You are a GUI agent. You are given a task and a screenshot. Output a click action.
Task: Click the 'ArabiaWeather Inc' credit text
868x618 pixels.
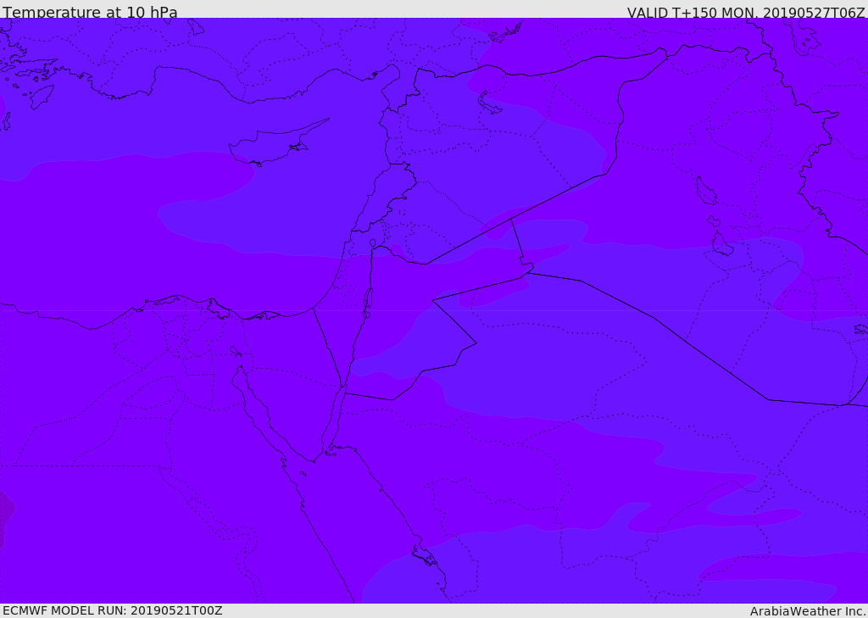pyautogui.click(x=808, y=611)
